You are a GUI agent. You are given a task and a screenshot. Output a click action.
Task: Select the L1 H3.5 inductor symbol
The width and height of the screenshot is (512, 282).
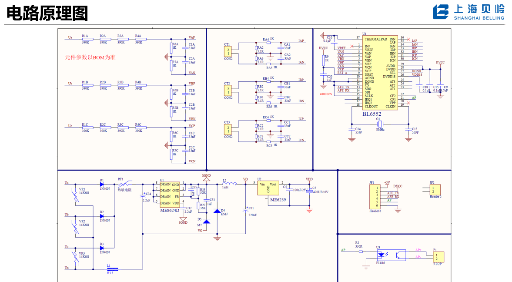click(x=112, y=269)
